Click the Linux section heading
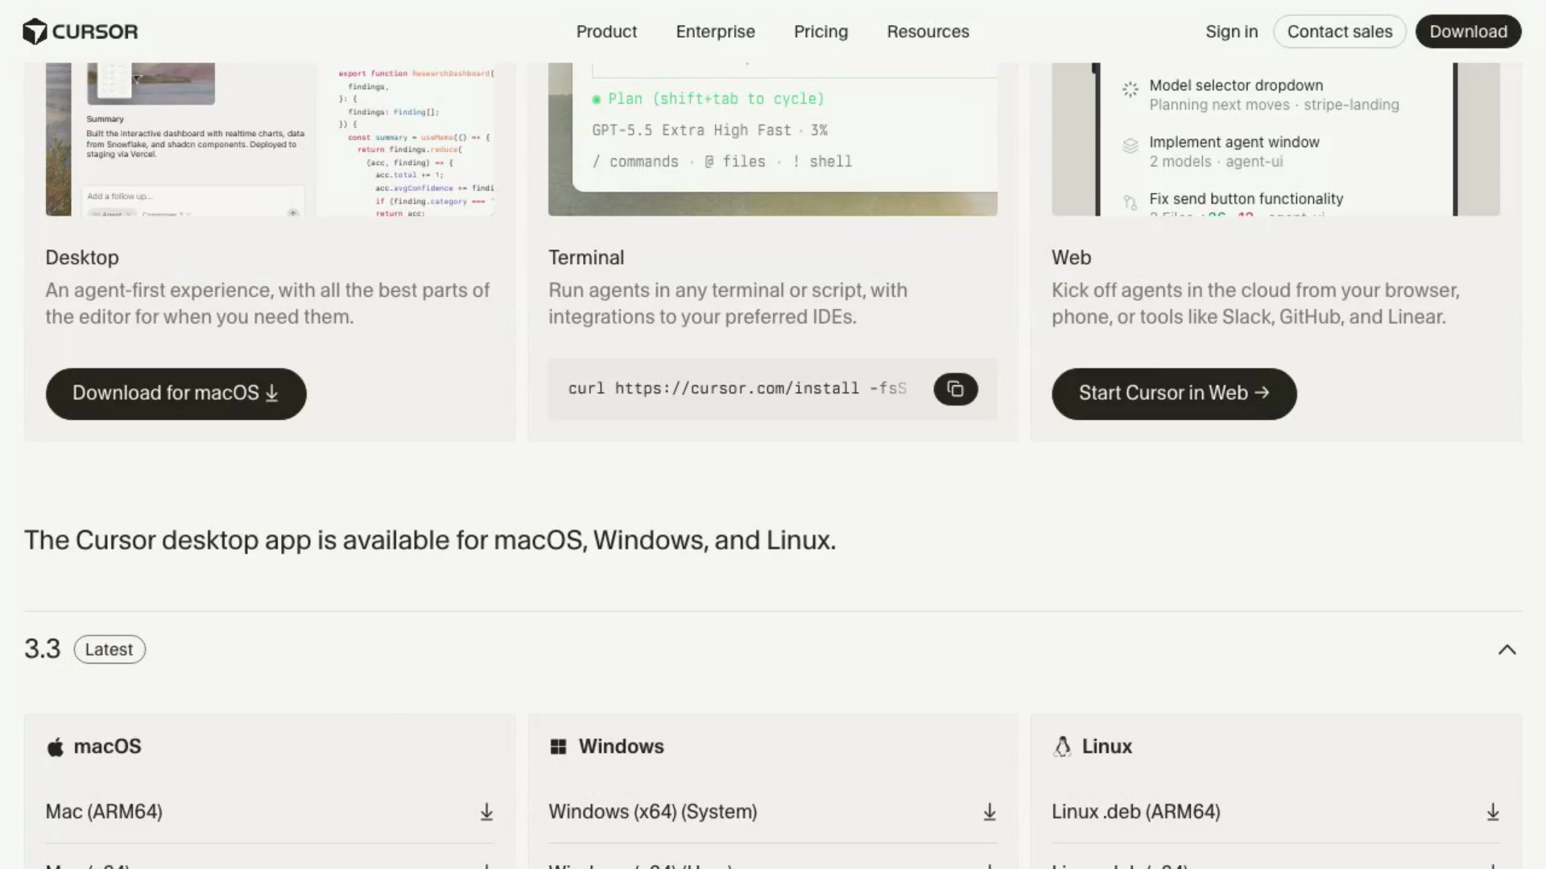Screen dimensions: 1546x869 [1107, 747]
